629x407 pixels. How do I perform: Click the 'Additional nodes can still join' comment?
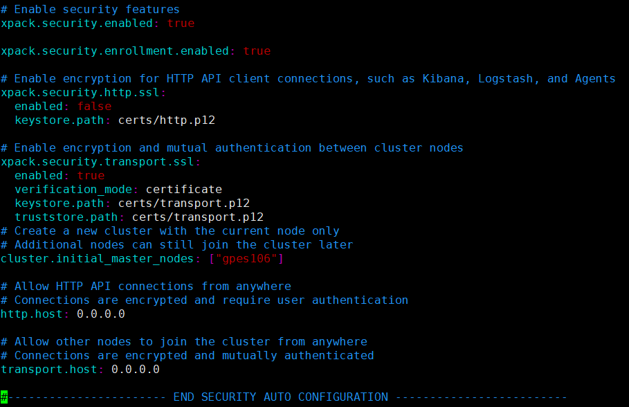(x=177, y=245)
